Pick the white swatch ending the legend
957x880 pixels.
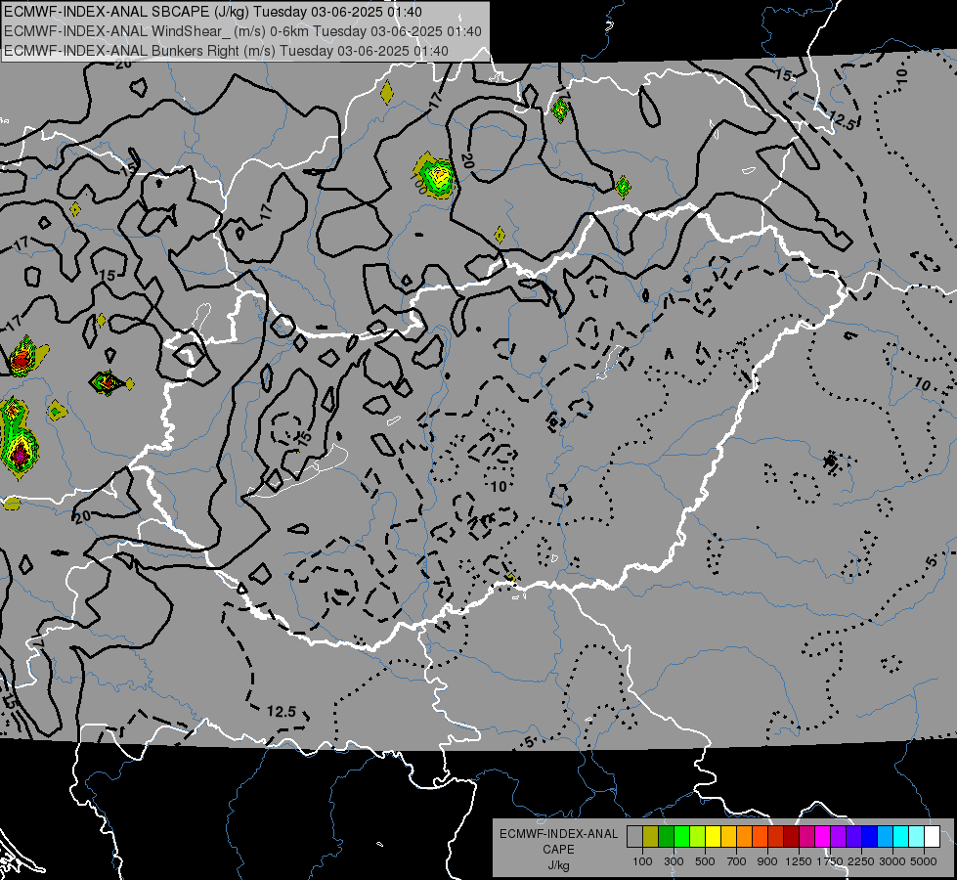(x=932, y=837)
